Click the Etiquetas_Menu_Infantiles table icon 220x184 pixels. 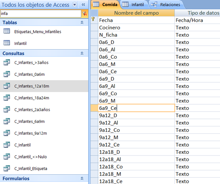pyautogui.click(x=7, y=31)
